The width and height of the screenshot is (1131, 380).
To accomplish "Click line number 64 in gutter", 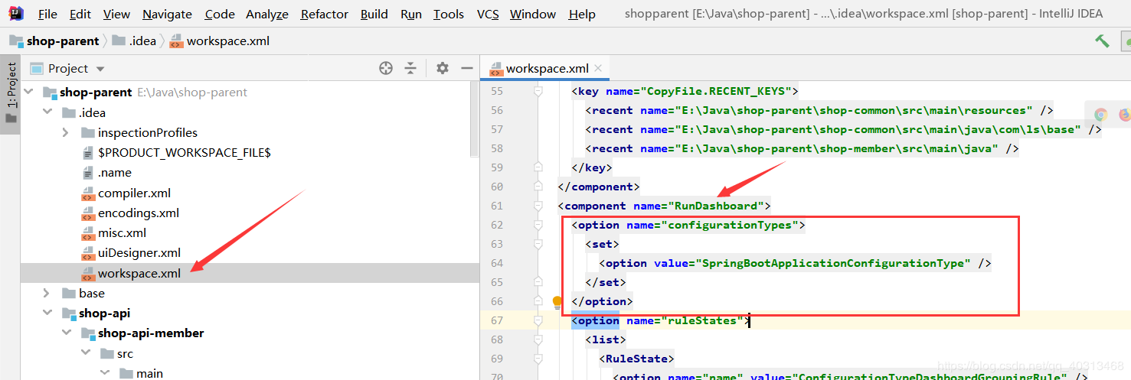I will coord(497,263).
